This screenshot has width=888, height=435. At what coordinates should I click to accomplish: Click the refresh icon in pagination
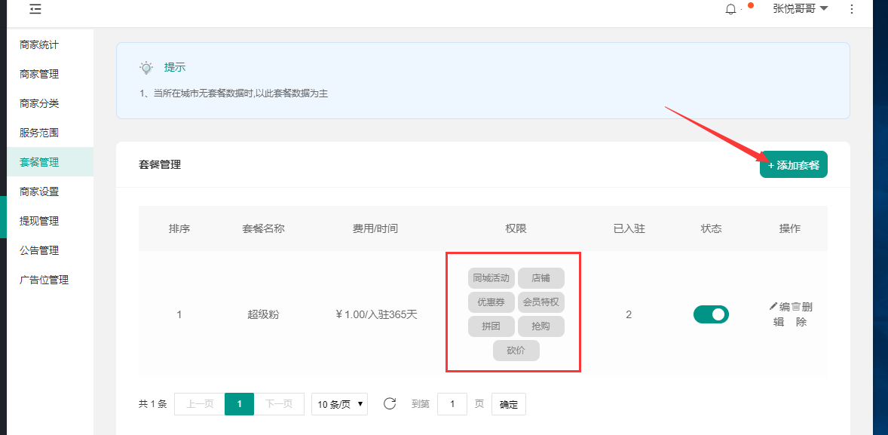(390, 404)
